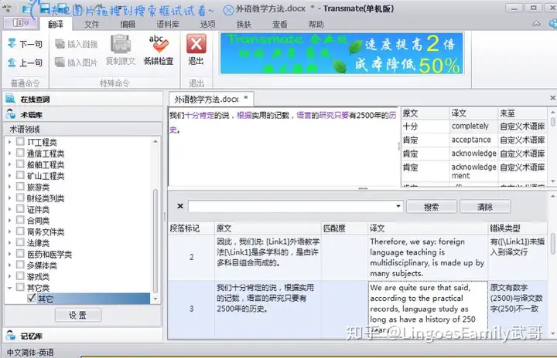Open the 编辑 ribbon tab
This screenshot has height=358, width=557.
[128, 24]
